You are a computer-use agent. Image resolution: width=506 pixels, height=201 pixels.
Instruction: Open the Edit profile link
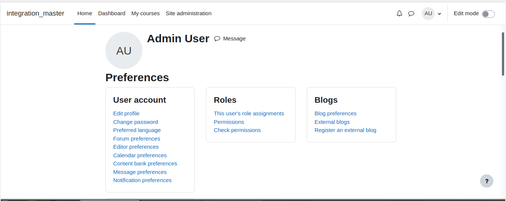(x=126, y=113)
